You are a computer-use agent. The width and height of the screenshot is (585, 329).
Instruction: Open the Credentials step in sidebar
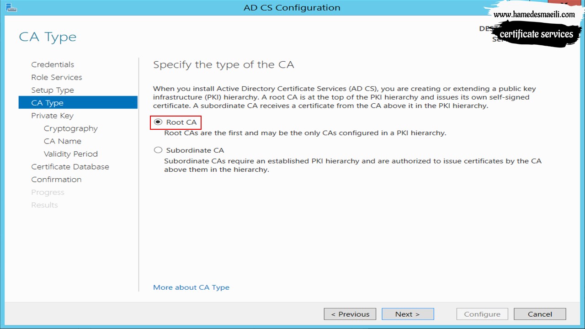pos(53,64)
